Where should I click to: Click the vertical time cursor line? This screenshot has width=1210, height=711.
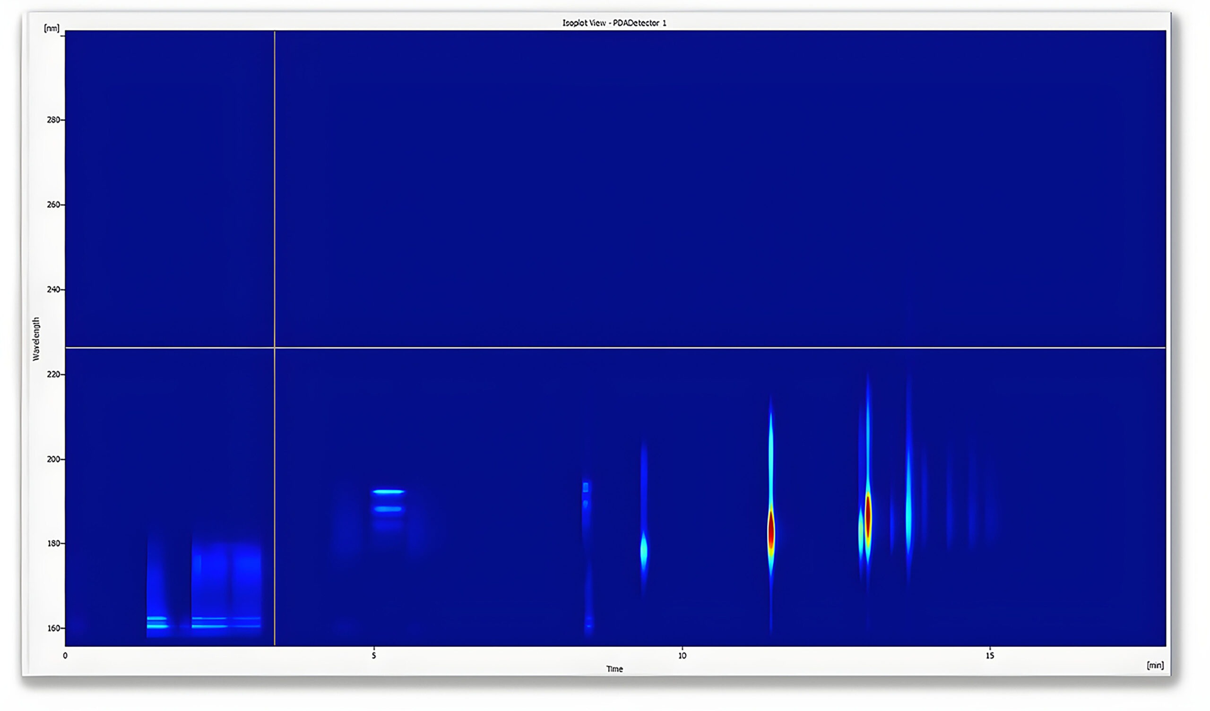click(x=275, y=192)
